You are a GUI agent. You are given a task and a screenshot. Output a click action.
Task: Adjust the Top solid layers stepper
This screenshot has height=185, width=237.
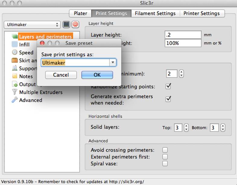pyautogui.click(x=186, y=128)
